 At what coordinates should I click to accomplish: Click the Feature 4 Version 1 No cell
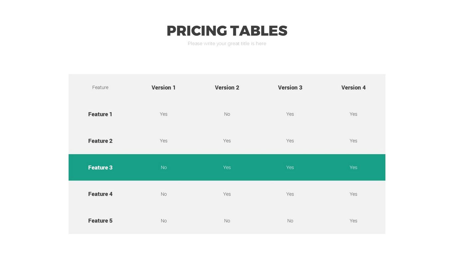click(164, 194)
